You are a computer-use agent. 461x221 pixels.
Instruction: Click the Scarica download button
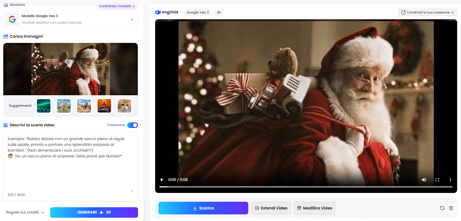coord(203,208)
